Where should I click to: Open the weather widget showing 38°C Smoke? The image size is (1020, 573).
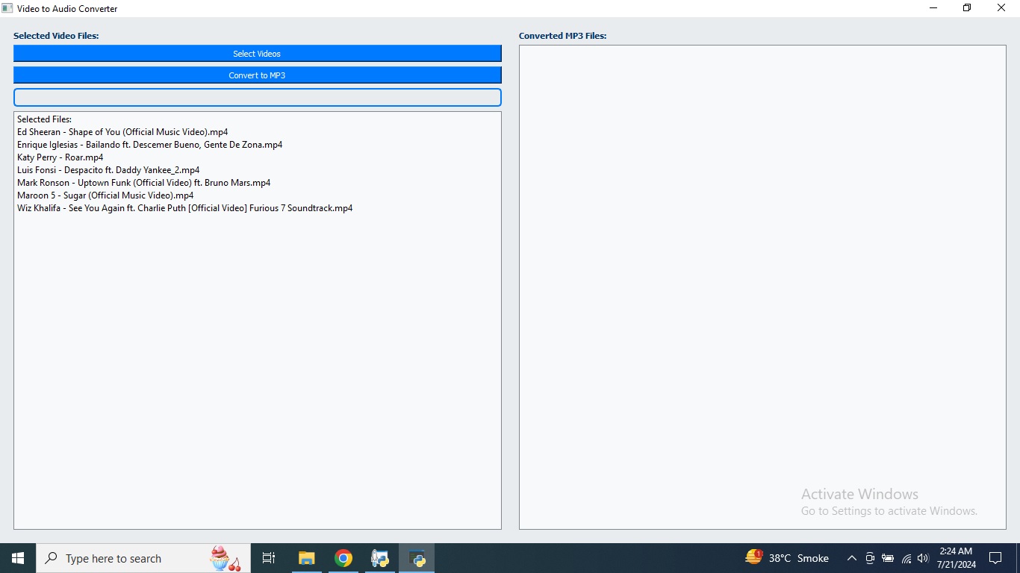(787, 558)
